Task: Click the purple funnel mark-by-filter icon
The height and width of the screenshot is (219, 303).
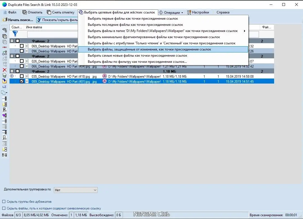Action: [x=4, y=116]
